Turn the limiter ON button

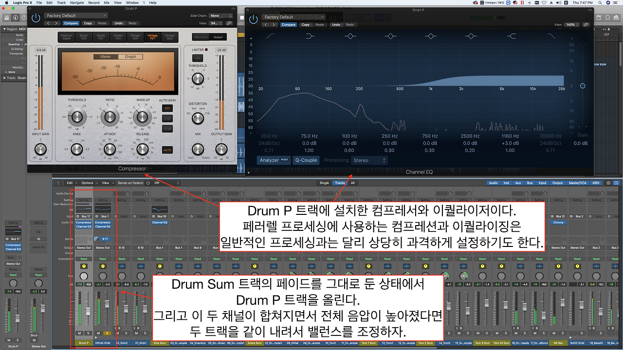click(198, 58)
